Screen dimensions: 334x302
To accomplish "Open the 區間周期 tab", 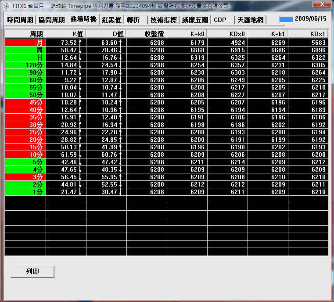I will (52, 20).
